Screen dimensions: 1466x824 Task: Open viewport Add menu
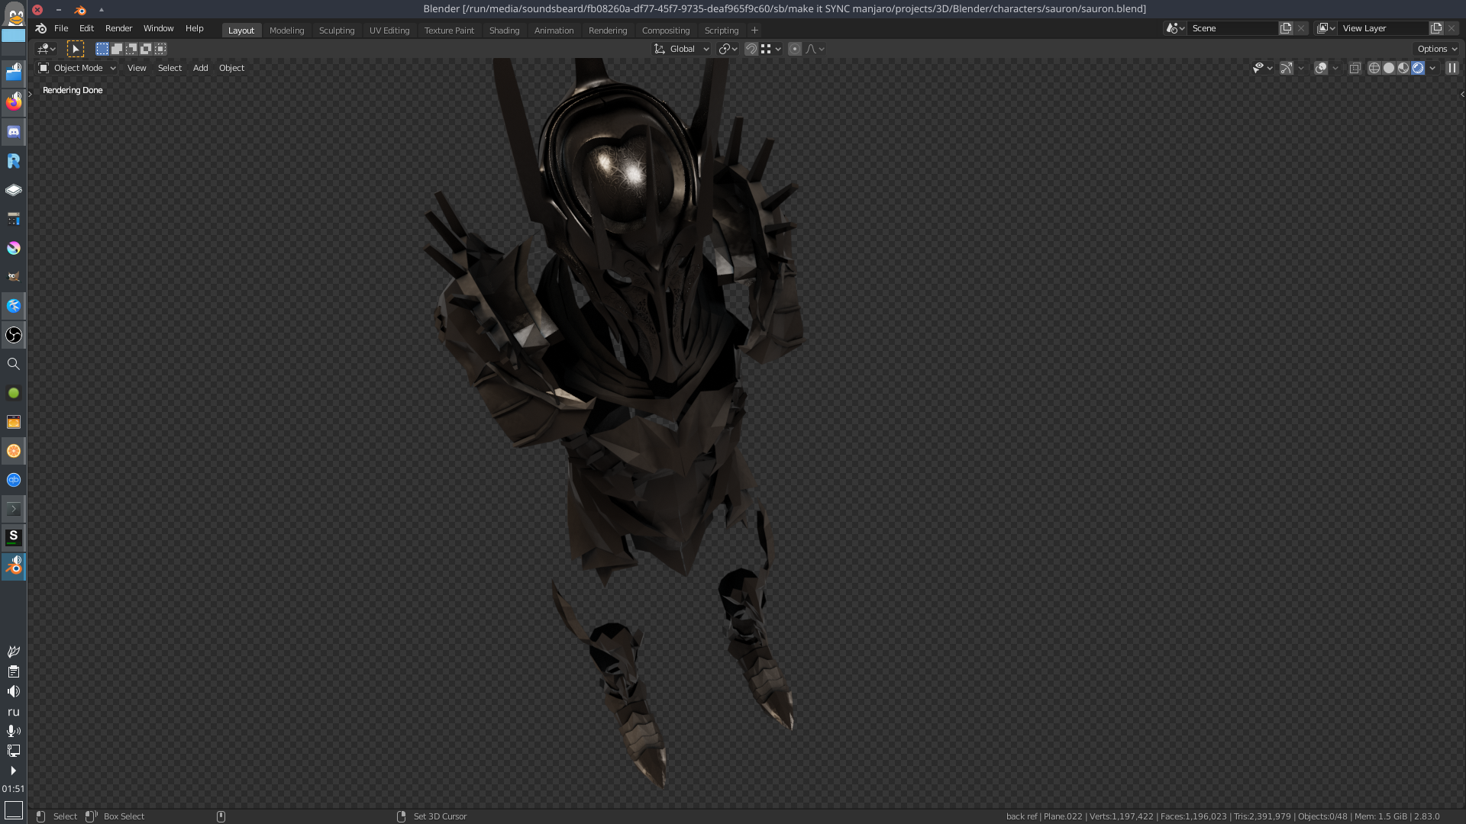coord(200,68)
